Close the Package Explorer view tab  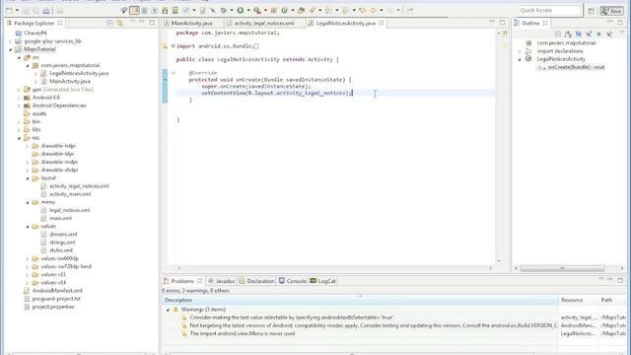pyautogui.click(x=60, y=24)
